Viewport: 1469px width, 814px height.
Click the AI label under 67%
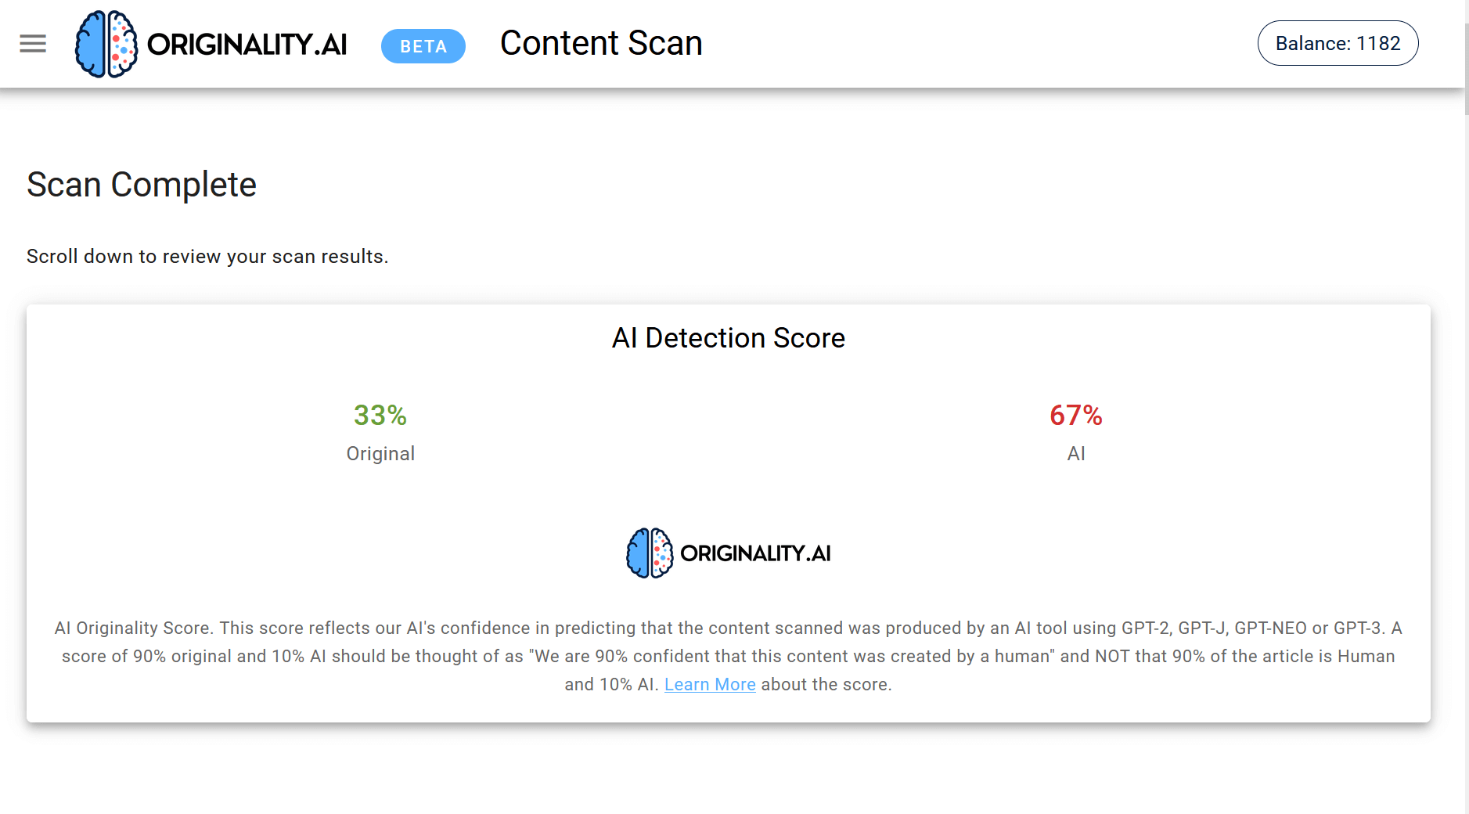point(1076,454)
